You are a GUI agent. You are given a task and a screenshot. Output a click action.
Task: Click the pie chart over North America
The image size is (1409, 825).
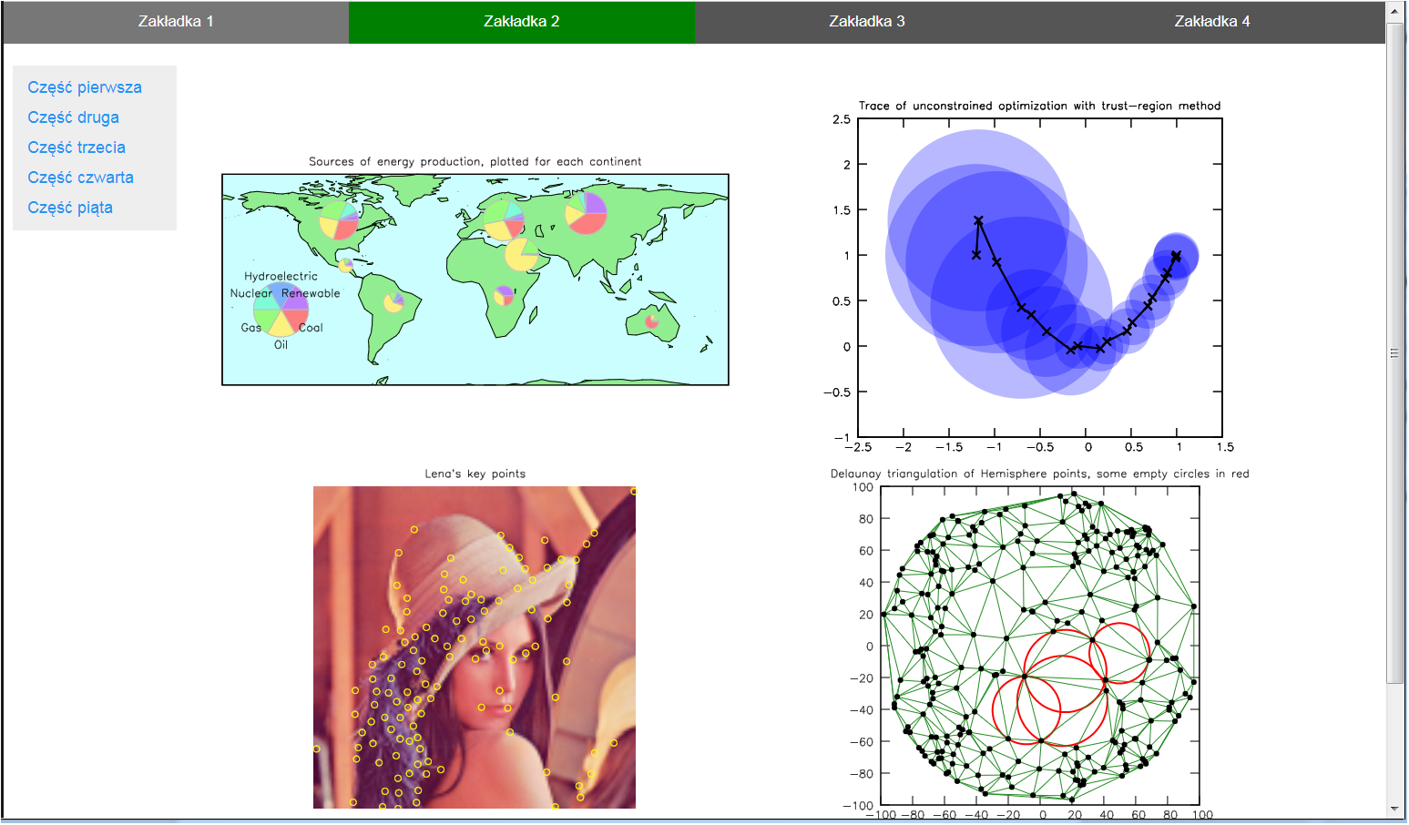pos(339,219)
